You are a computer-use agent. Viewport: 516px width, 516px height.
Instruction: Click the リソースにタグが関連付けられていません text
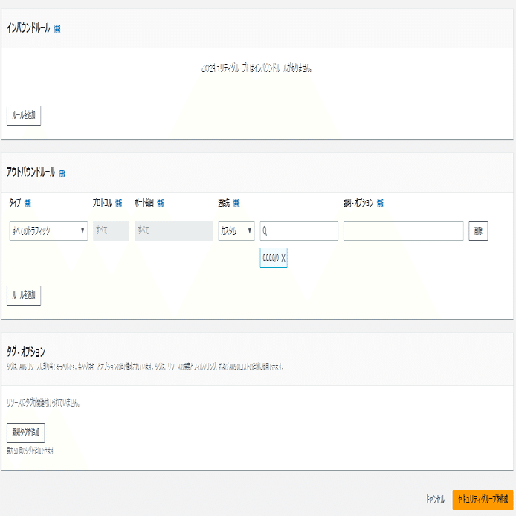point(43,403)
